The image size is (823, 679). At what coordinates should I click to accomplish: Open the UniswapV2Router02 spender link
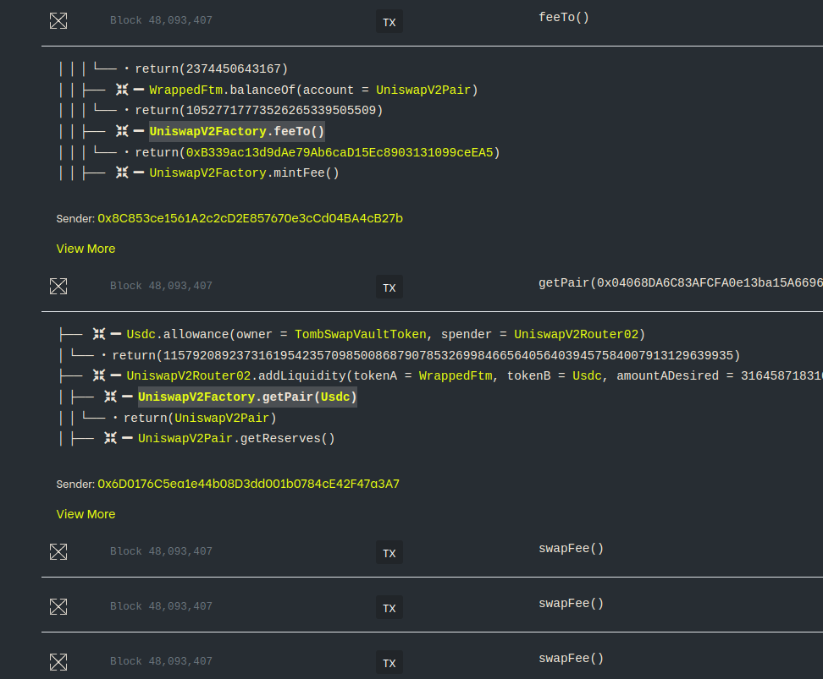pyautogui.click(x=577, y=334)
